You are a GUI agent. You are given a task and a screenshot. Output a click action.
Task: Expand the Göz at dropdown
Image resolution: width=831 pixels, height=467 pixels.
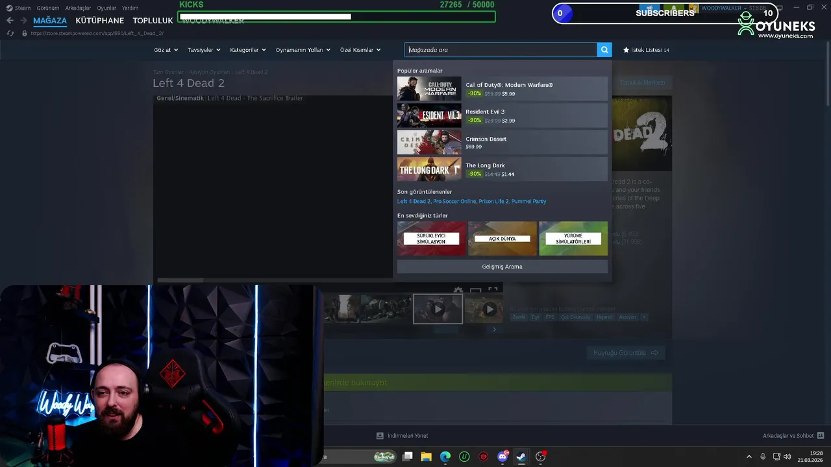tap(166, 50)
